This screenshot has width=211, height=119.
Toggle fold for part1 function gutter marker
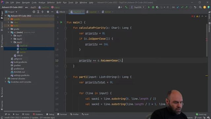[66, 77]
